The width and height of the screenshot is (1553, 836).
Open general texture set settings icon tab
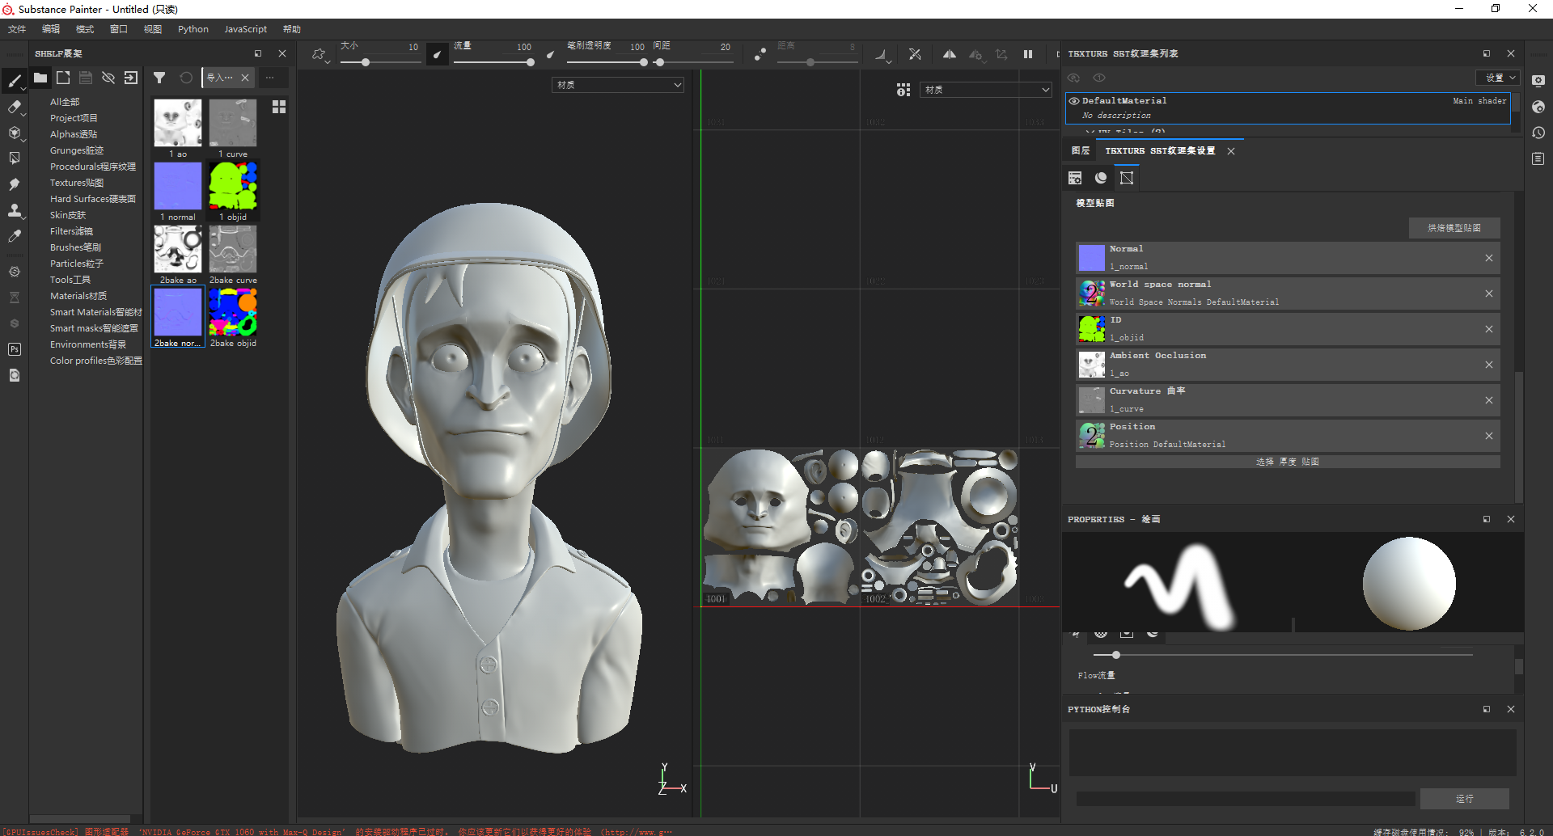(1075, 178)
